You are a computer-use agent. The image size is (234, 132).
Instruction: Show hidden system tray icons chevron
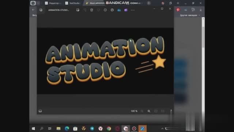tap(162, 129)
